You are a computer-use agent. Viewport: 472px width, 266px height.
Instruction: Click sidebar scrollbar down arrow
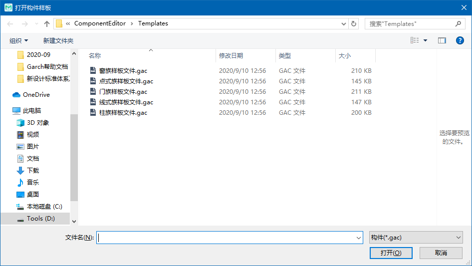coord(74,222)
